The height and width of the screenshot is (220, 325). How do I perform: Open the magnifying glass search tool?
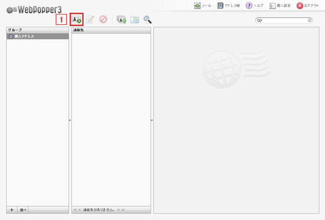pos(147,20)
